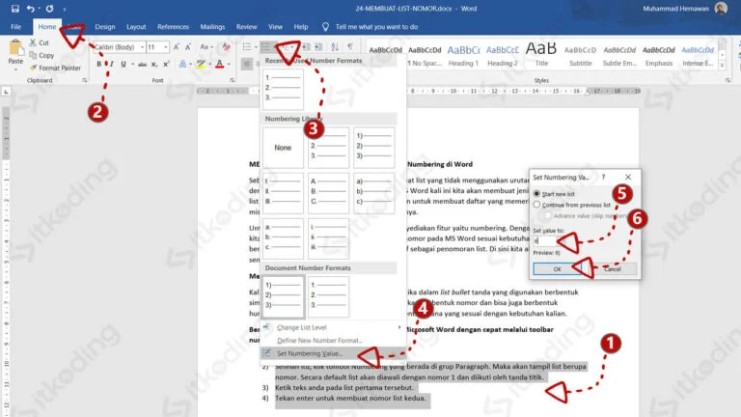Open Change Case Aa dropdown
This screenshot has height=417, width=741.
click(x=206, y=46)
